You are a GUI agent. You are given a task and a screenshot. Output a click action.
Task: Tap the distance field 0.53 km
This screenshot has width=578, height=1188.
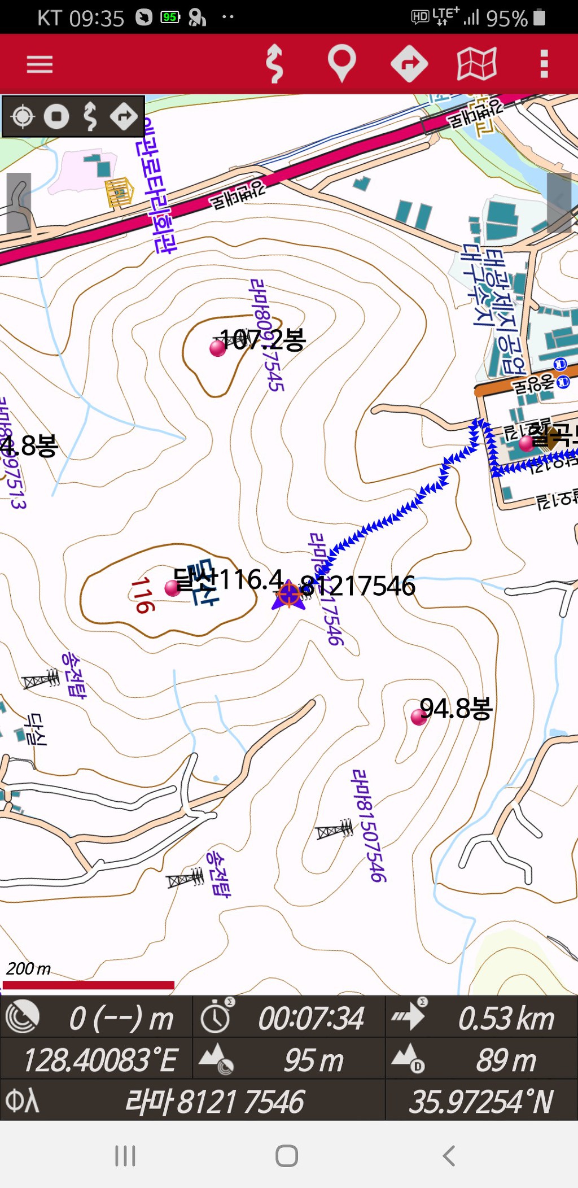(482, 1017)
